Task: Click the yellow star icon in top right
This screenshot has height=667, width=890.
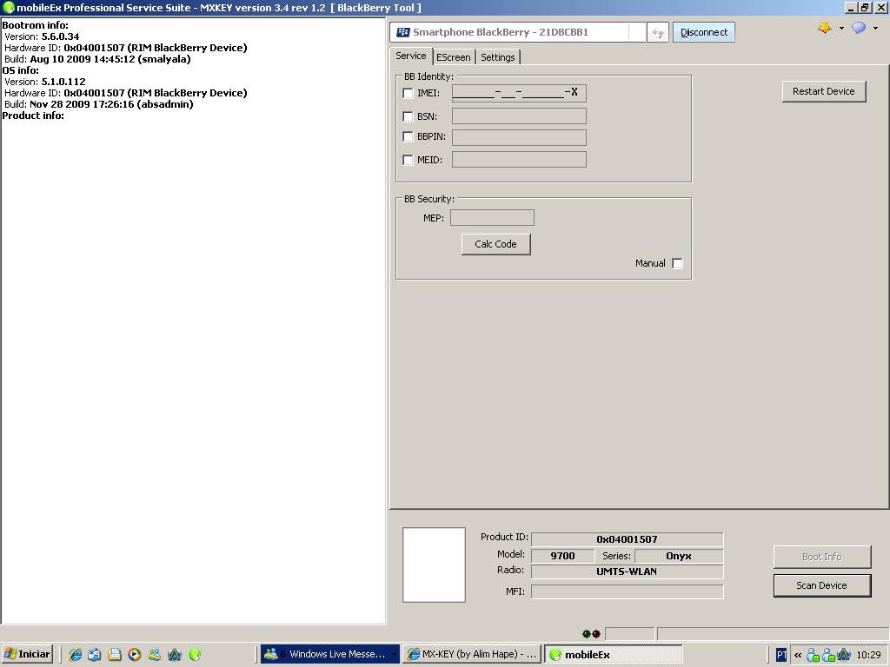Action: coord(824,28)
